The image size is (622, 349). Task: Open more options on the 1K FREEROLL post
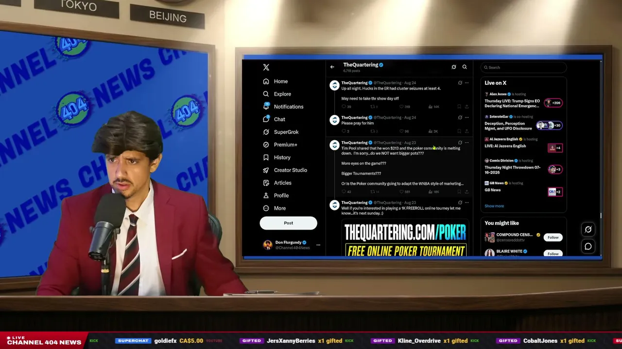466,203
